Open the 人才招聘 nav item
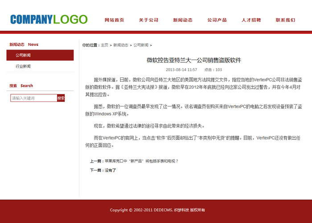The height and width of the screenshot is (223, 312). [251, 20]
